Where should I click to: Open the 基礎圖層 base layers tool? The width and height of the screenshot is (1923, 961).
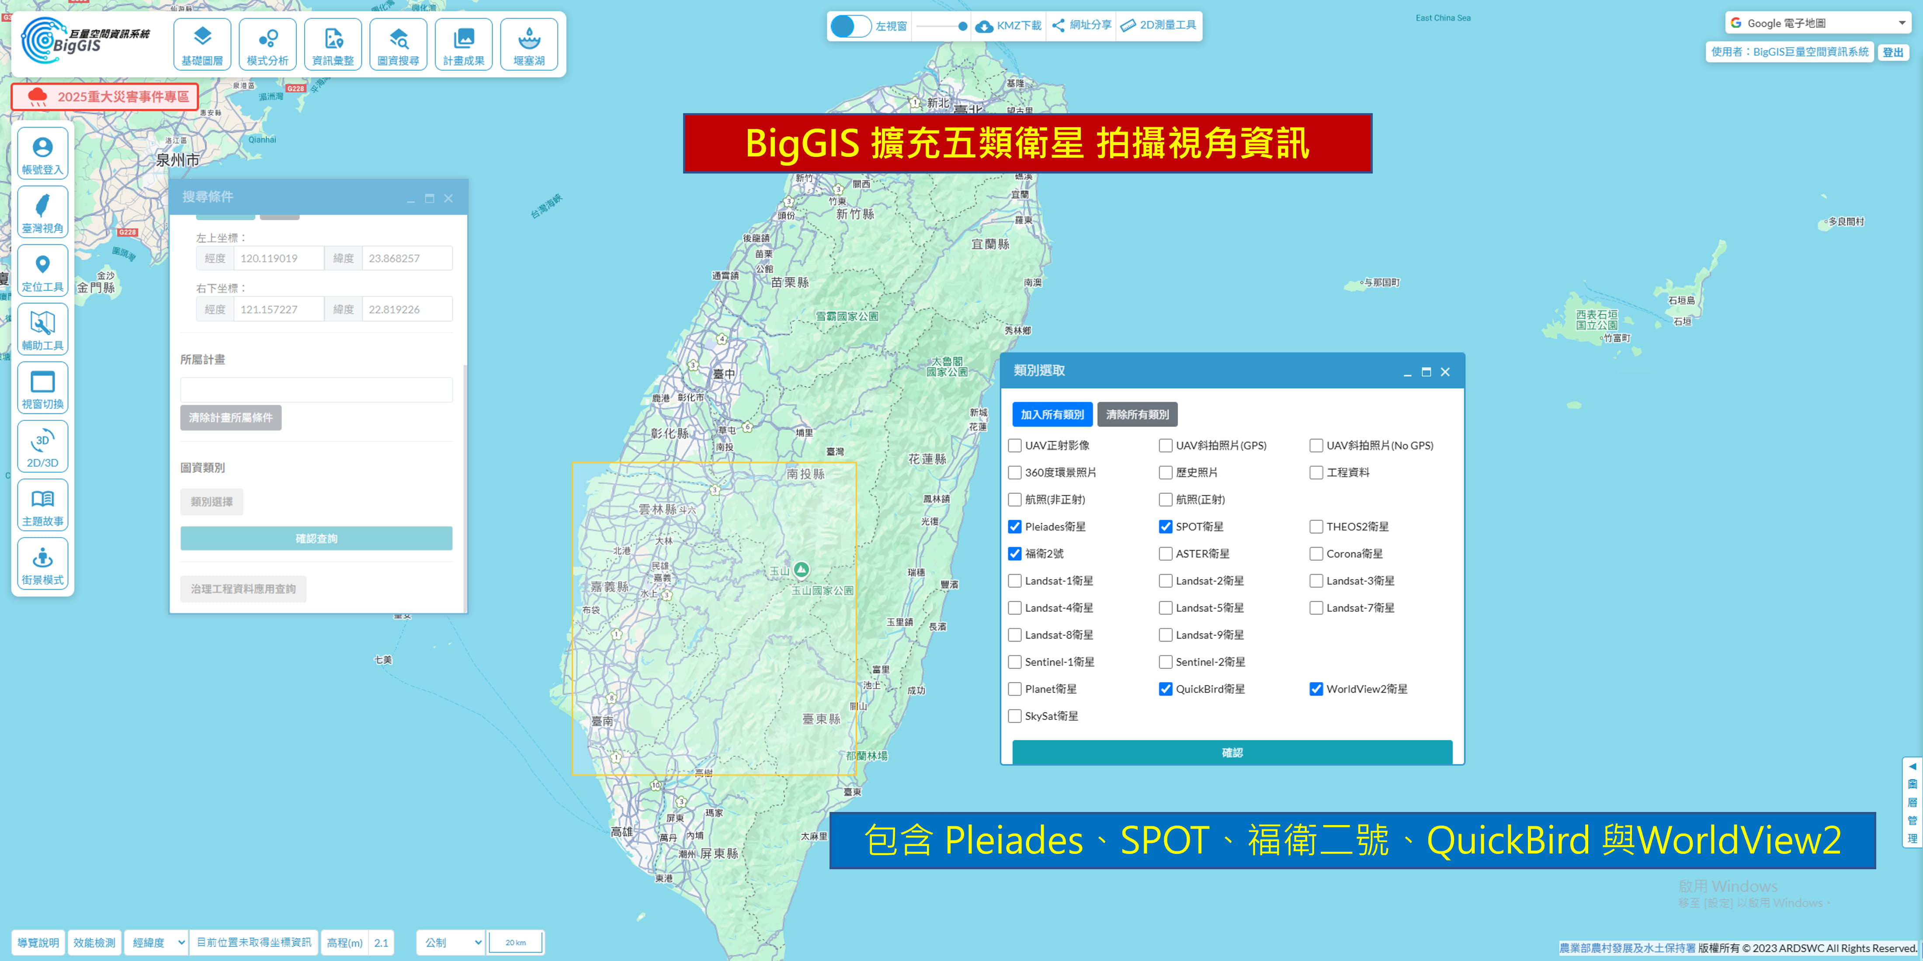point(201,45)
